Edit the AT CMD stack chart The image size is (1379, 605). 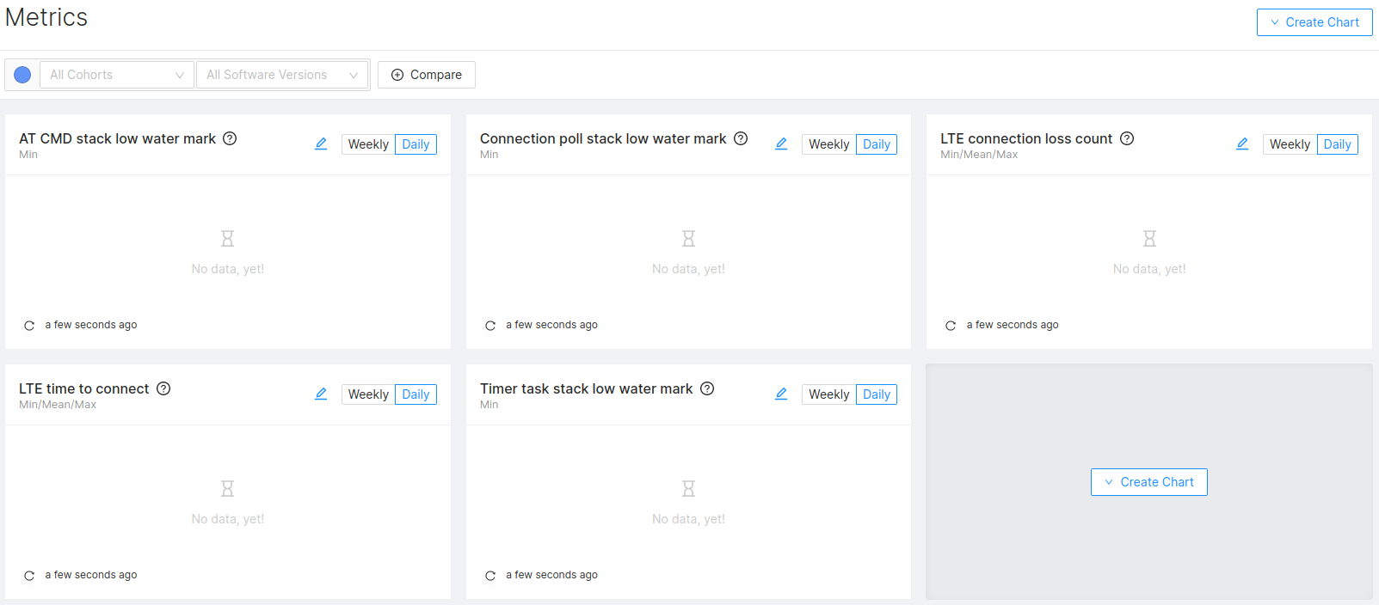click(321, 144)
